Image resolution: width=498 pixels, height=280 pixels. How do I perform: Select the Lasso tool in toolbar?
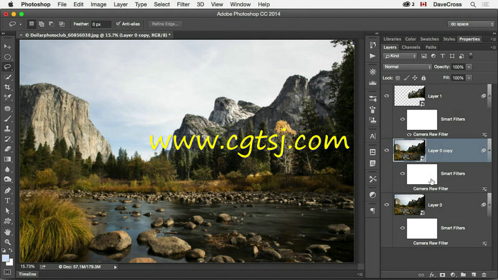tap(7, 67)
